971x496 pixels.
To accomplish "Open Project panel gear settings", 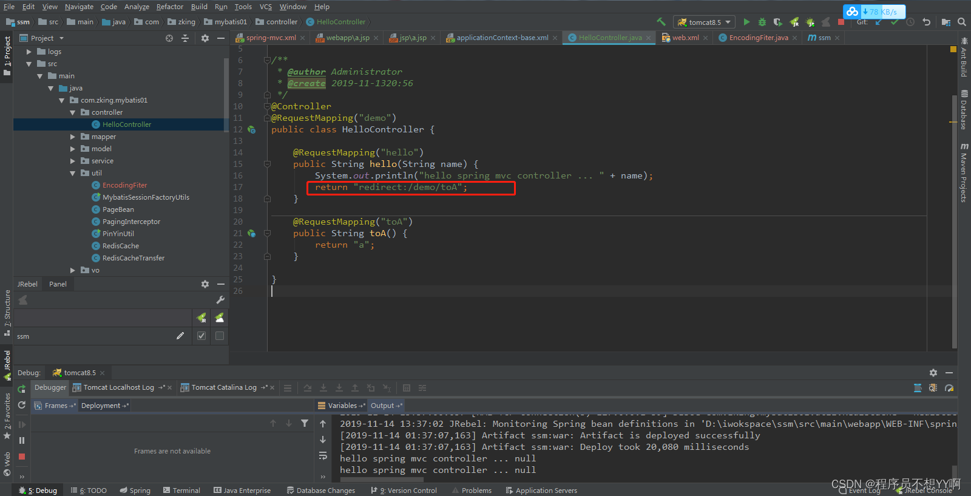I will click(205, 38).
